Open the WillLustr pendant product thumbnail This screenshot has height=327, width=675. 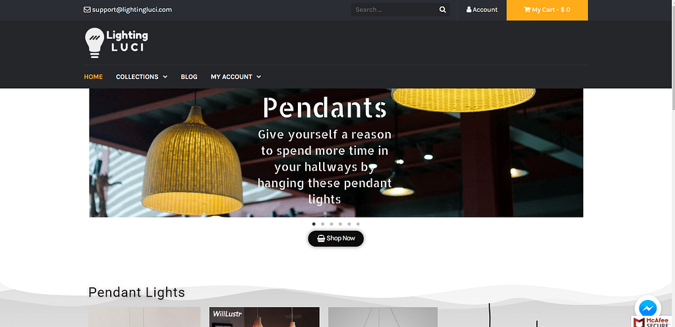(264, 317)
